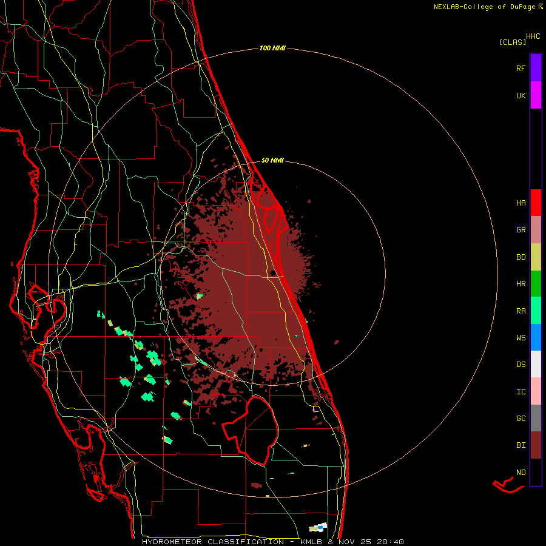Click the WS legend label text
This screenshot has height=546, width=546.
tap(521, 338)
